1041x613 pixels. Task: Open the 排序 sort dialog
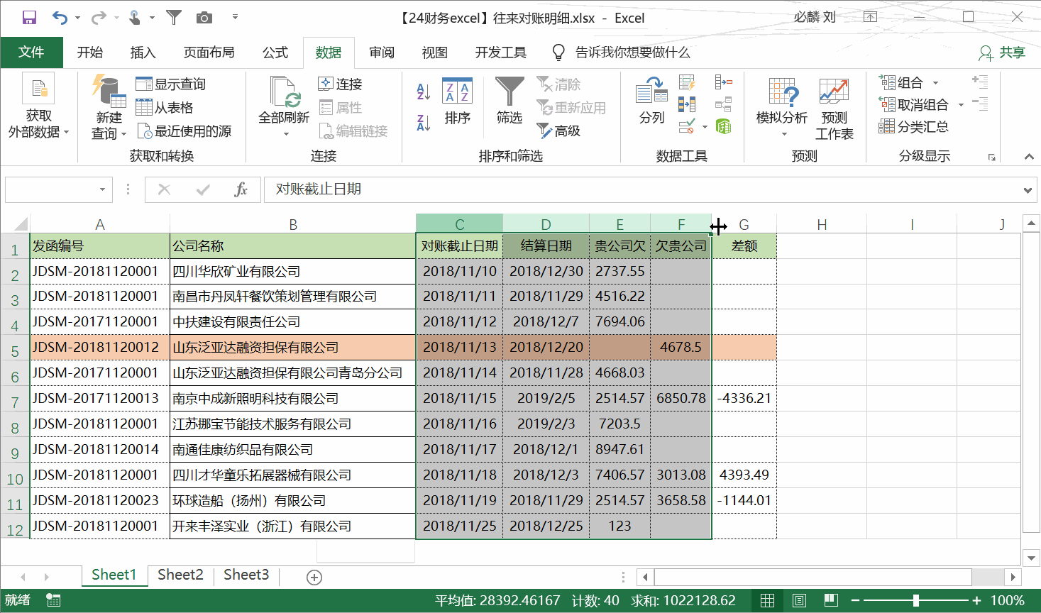pos(458,101)
